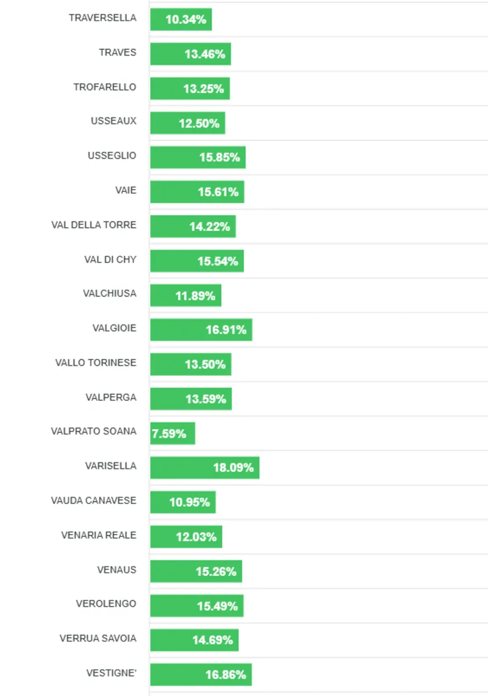488x696 pixels.
Task: Click the 13.59% bar for VALPERGA
Action: tap(191, 399)
